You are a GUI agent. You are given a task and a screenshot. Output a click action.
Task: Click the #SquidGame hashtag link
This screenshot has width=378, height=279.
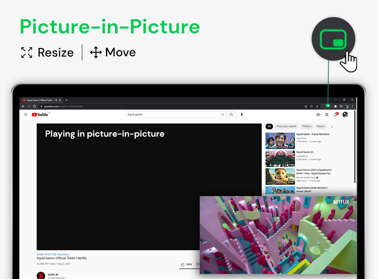tap(63, 254)
